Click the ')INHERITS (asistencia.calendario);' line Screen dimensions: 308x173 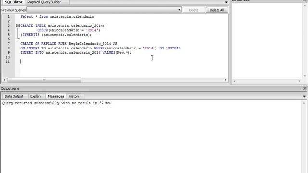[56, 35]
